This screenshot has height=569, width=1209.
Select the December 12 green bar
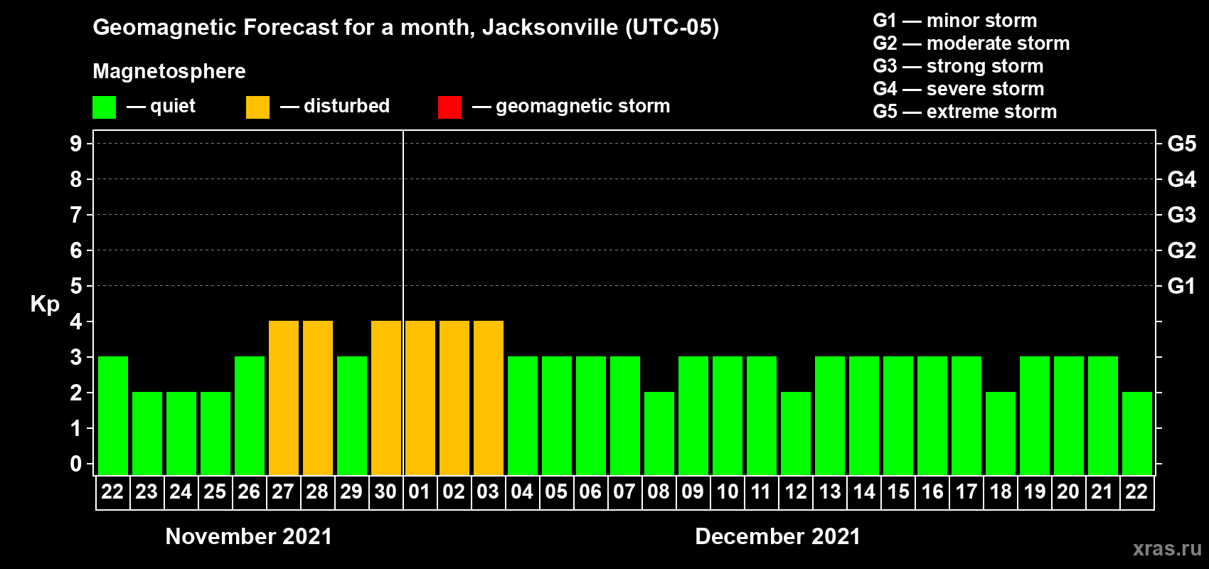pos(796,433)
